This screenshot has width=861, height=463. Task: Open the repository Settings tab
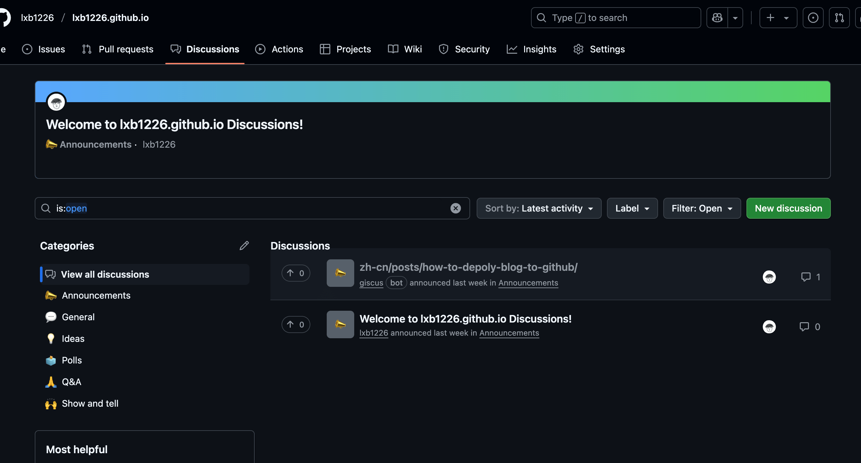599,49
